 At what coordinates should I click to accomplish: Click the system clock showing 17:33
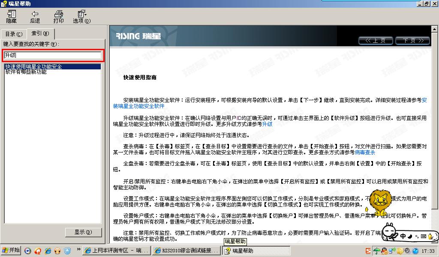click(428, 251)
